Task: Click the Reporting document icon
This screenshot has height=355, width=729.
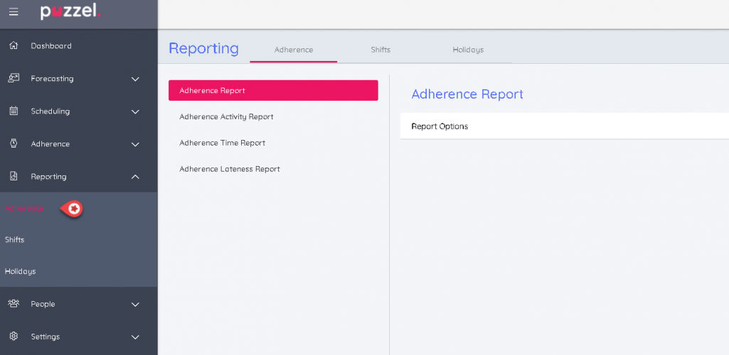Action: [14, 177]
